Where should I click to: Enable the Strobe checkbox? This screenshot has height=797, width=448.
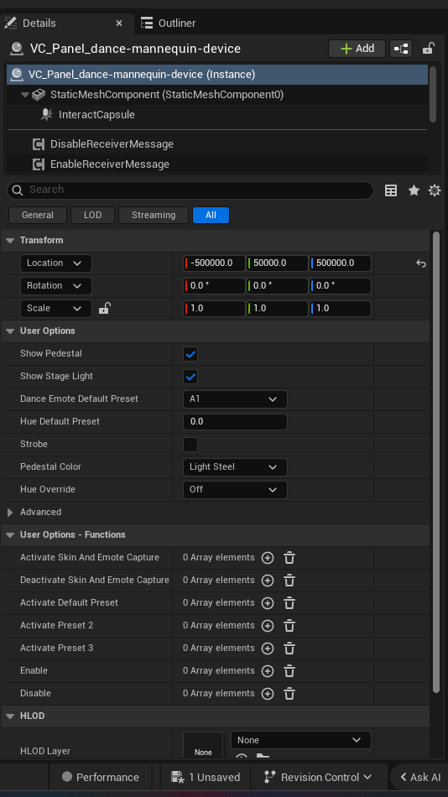point(190,445)
